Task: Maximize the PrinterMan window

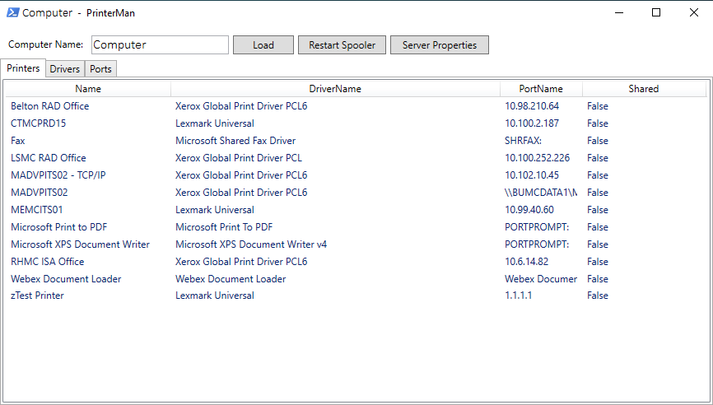Action: [655, 12]
